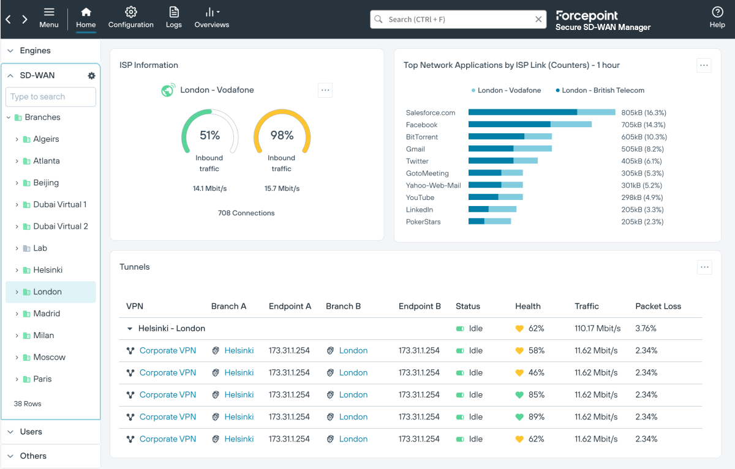Click London link in 58% health row
The height and width of the screenshot is (469, 735).
353,351
